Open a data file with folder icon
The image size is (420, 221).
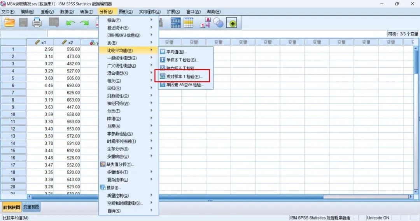pyautogui.click(x=9, y=23)
